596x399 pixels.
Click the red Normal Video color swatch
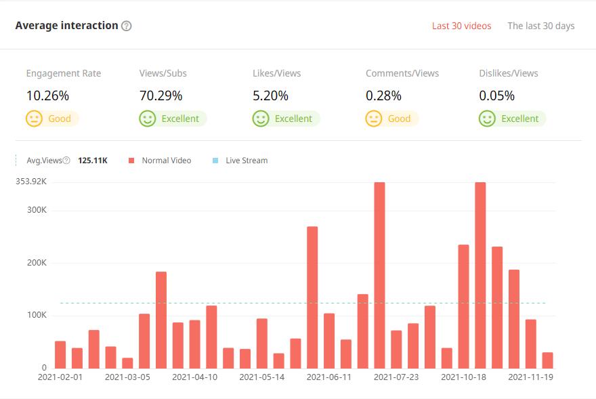click(x=131, y=161)
